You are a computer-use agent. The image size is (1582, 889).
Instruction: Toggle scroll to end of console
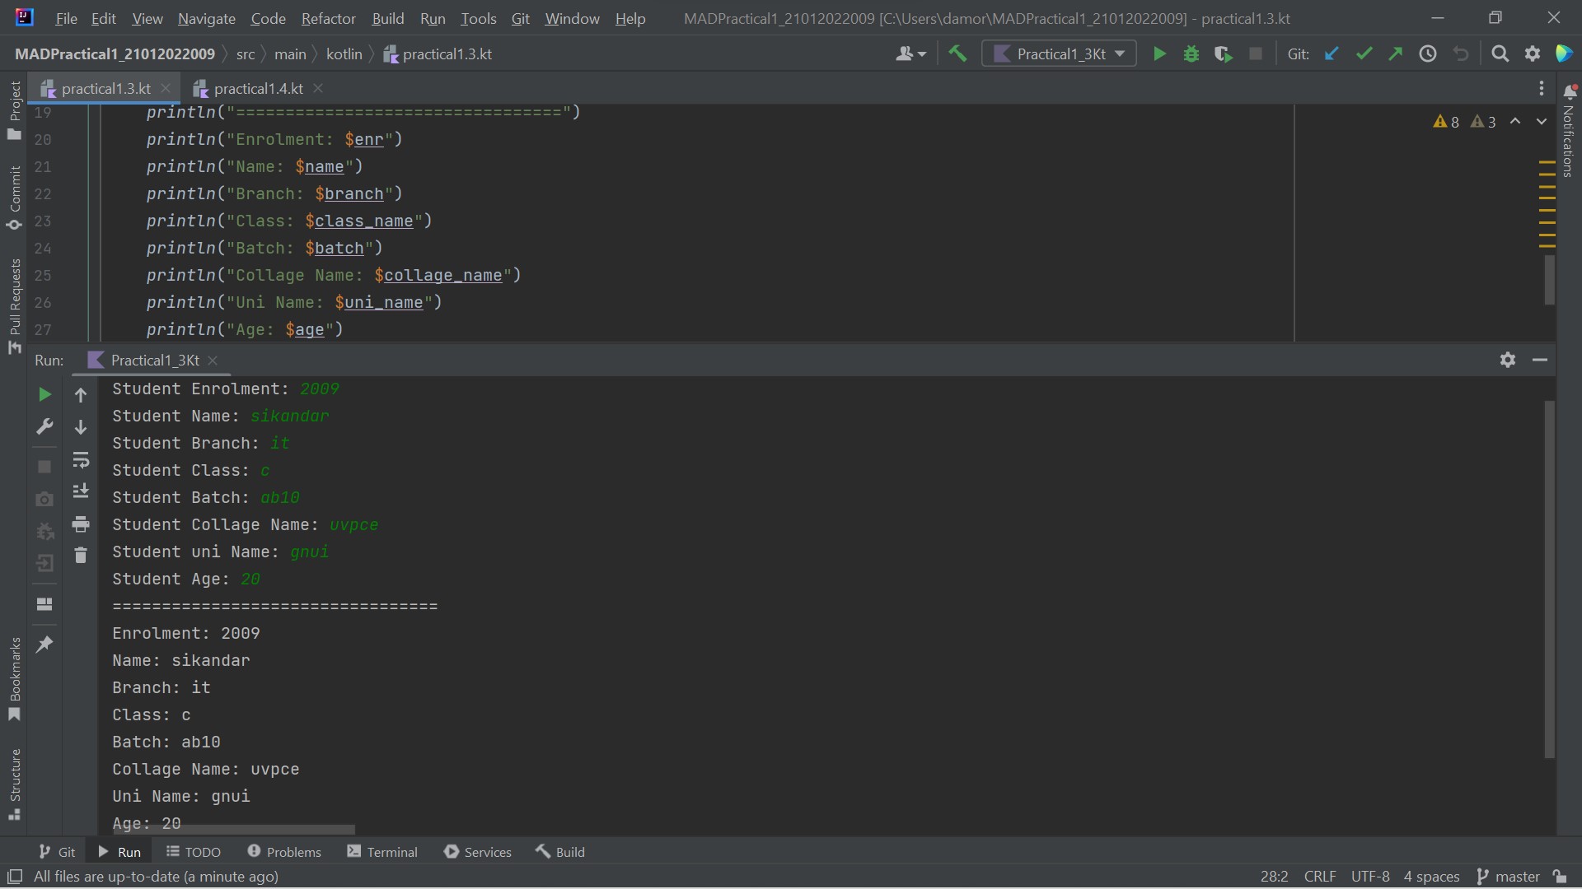coord(81,491)
